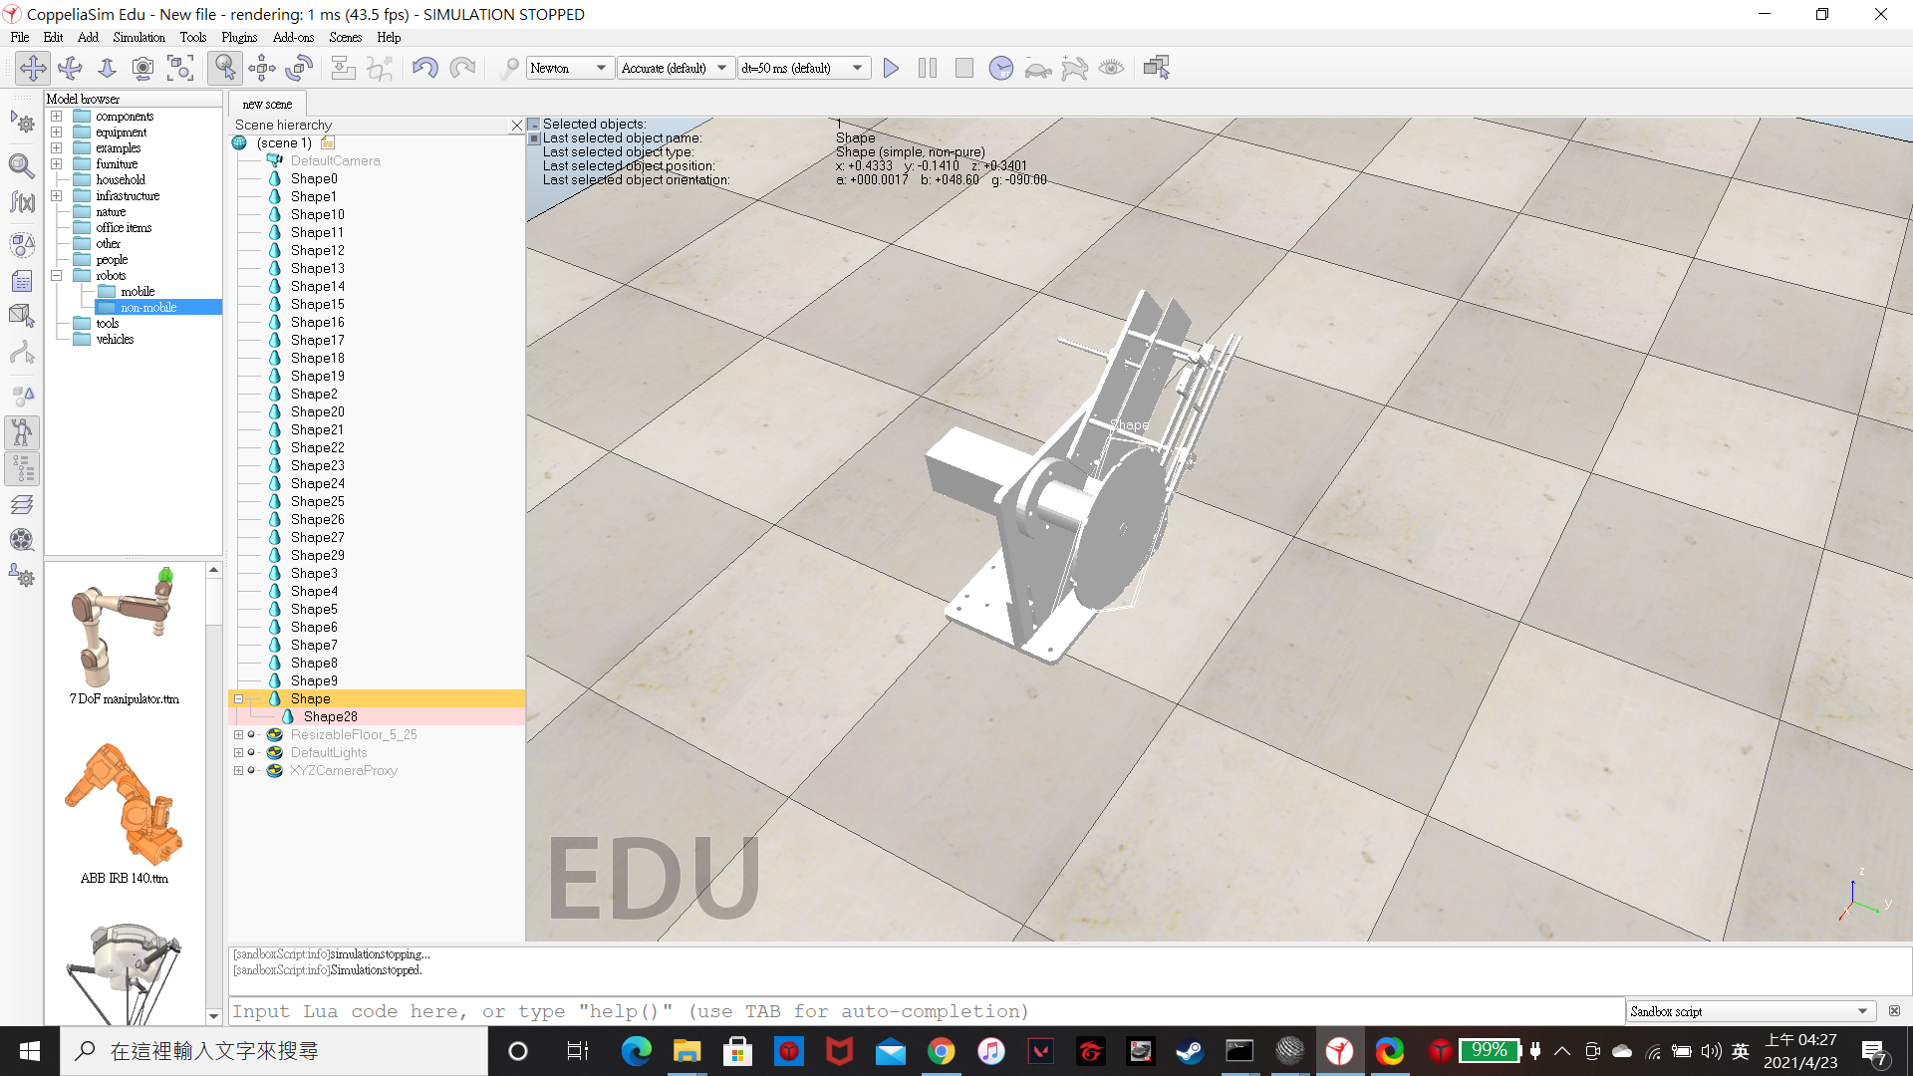Speed up simulation with rabbit icon

(1075, 68)
